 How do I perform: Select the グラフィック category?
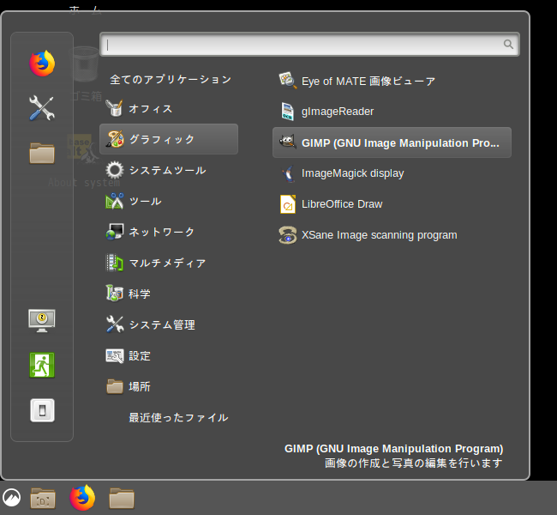tap(169, 139)
